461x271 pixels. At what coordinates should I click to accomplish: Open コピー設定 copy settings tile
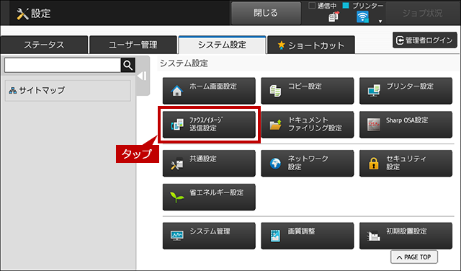(308, 91)
